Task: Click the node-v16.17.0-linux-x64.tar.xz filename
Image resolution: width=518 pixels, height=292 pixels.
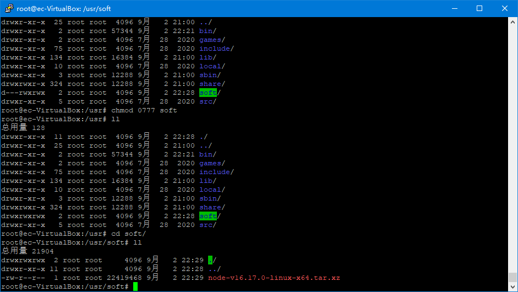Action: (x=274, y=278)
